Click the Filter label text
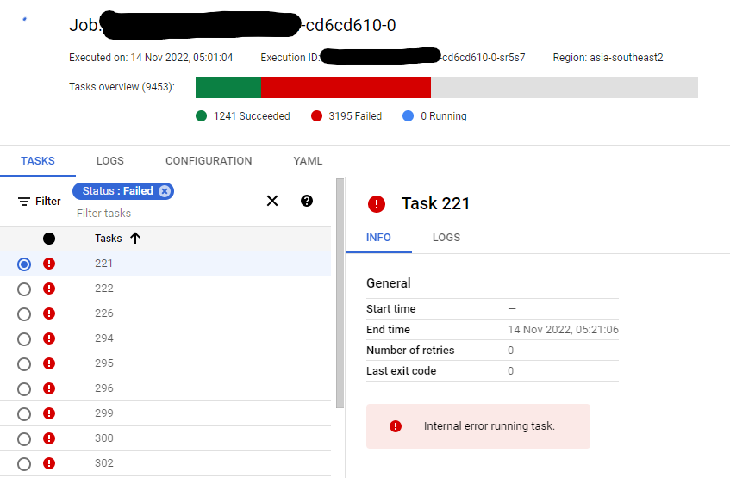Image resolution: width=730 pixels, height=478 pixels. [48, 202]
